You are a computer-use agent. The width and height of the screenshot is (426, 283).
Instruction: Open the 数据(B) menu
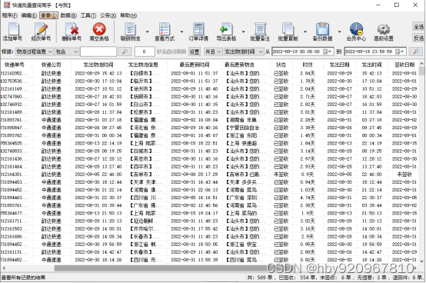tap(68, 15)
